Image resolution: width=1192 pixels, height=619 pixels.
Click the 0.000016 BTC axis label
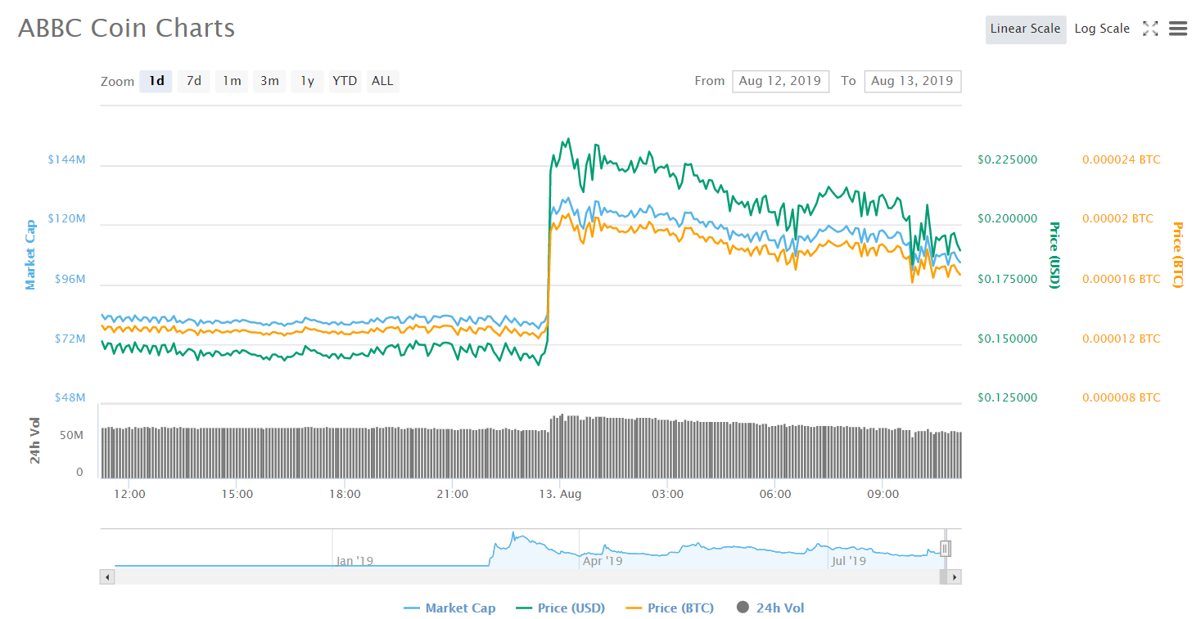tap(1122, 279)
